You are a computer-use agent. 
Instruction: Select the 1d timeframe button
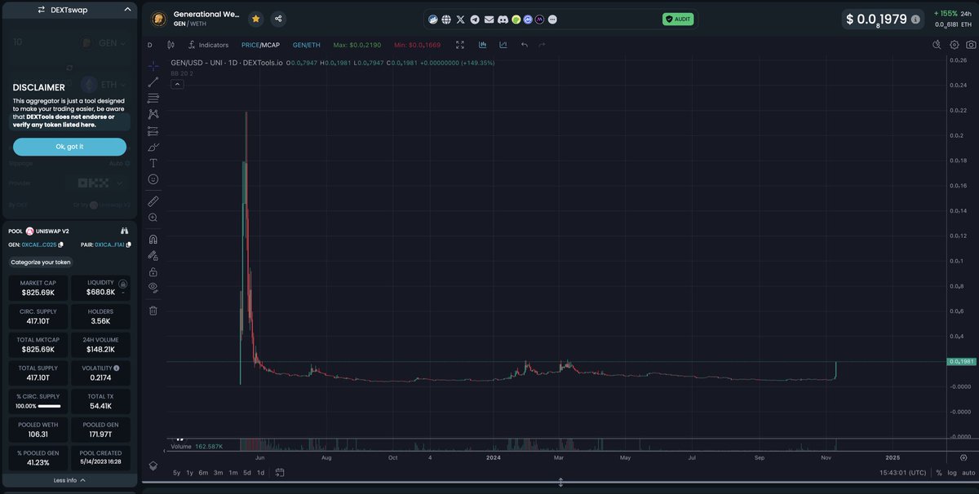pos(260,472)
